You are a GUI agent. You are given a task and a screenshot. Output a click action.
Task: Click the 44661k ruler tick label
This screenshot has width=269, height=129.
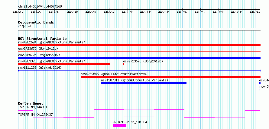tap(18, 12)
